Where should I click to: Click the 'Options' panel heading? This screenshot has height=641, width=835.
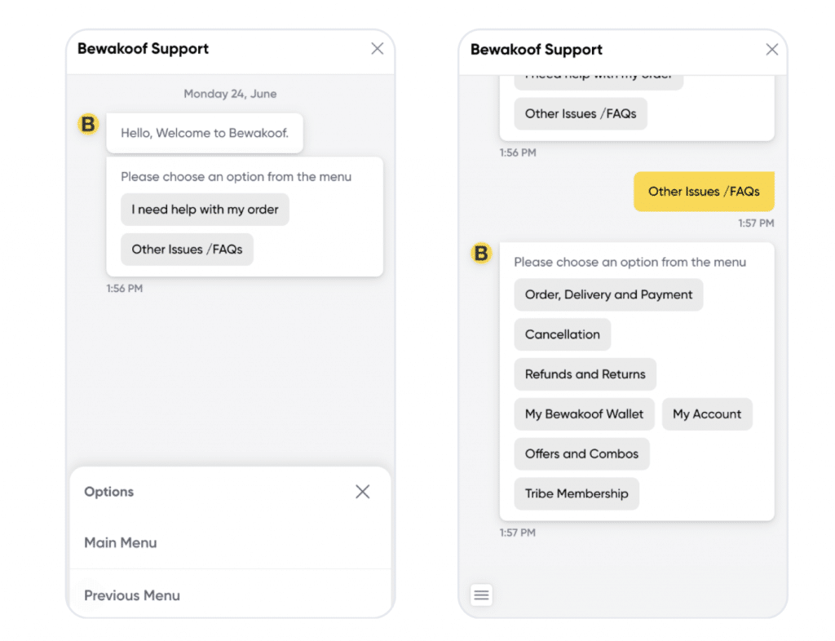coord(108,492)
